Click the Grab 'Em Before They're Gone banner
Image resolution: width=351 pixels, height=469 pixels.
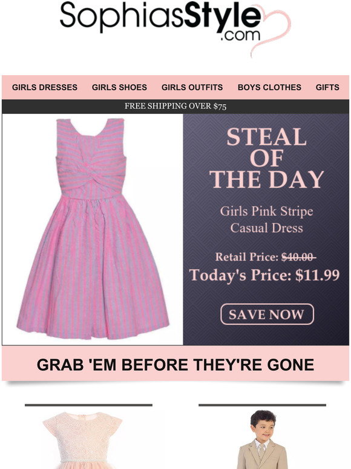coord(175,364)
